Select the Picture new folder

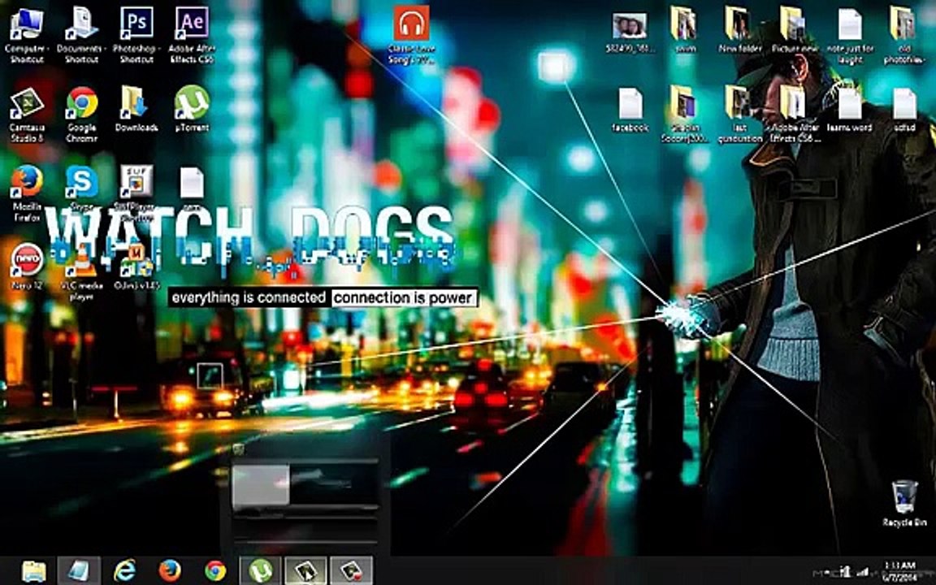click(795, 31)
